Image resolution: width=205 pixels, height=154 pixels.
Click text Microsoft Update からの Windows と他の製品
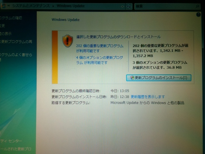pos(147,103)
